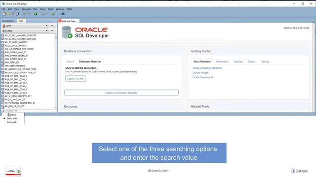This screenshot has height=177, width=316.
Task: Open the View menu
Action: pyautogui.click(x=17, y=9)
